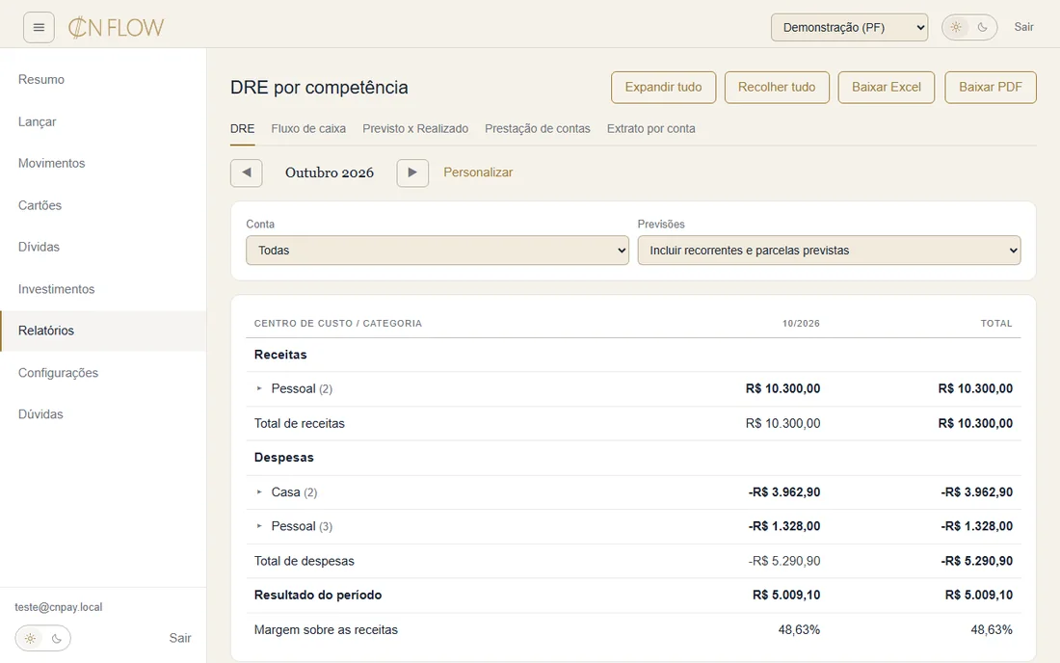Switch to dark theme moon icon in header
This screenshot has width=1060, height=663.
[x=982, y=27]
